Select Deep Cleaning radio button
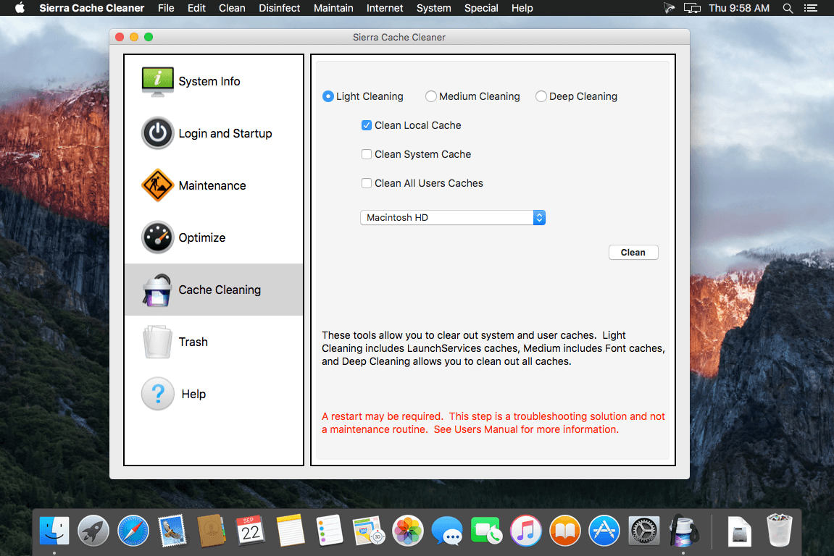The image size is (834, 556). 541,96
